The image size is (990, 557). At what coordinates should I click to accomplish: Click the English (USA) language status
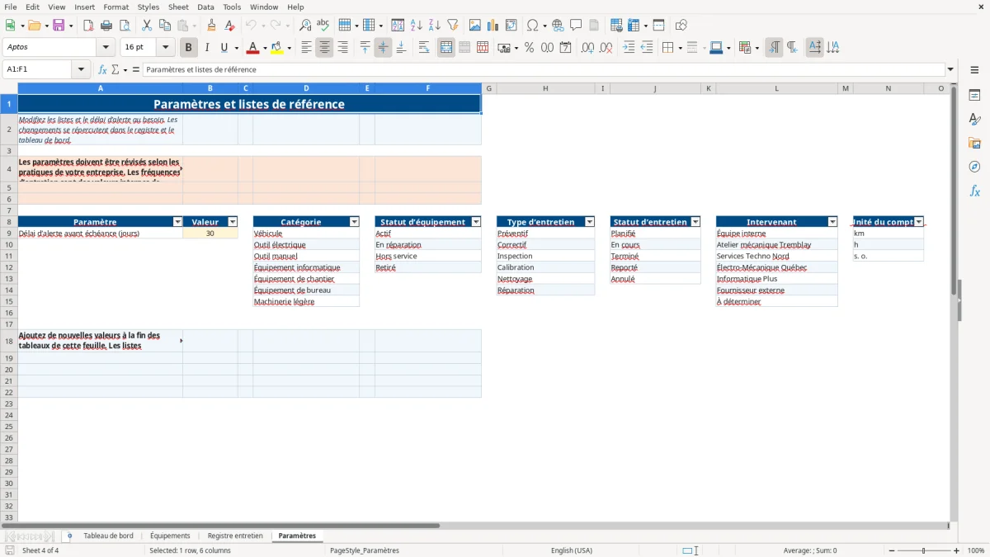pos(572,550)
